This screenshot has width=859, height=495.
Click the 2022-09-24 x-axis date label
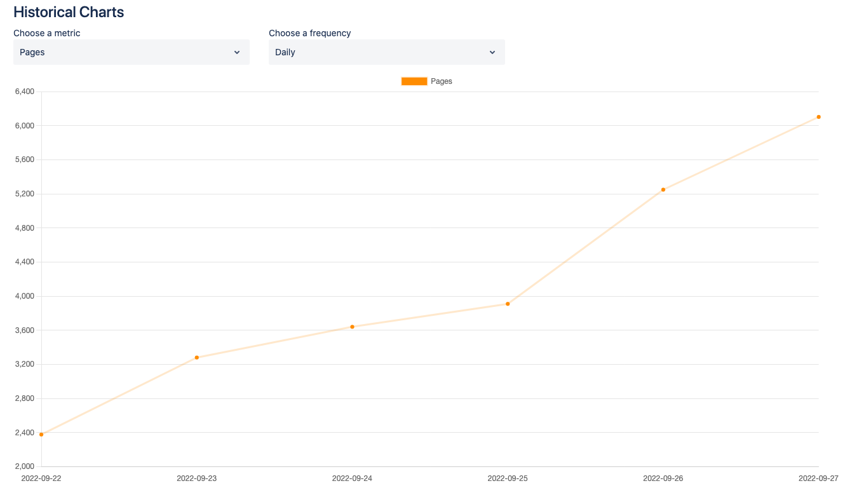click(352, 478)
